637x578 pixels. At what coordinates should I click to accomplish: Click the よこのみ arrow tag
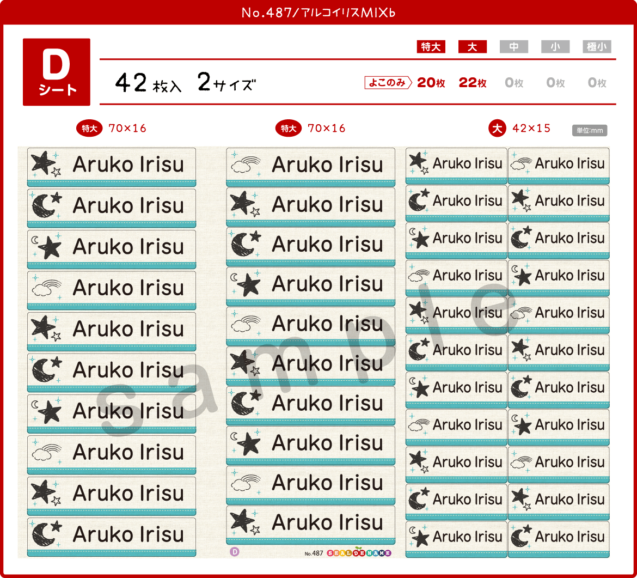[388, 82]
